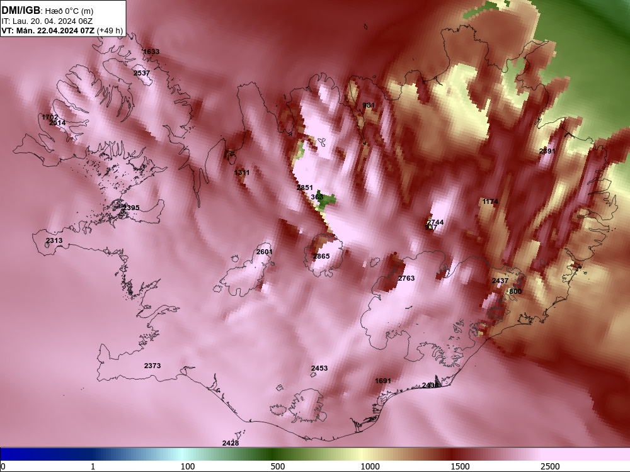The image size is (630, 472).
Task: Click the legend label 100
Action: [x=188, y=466]
